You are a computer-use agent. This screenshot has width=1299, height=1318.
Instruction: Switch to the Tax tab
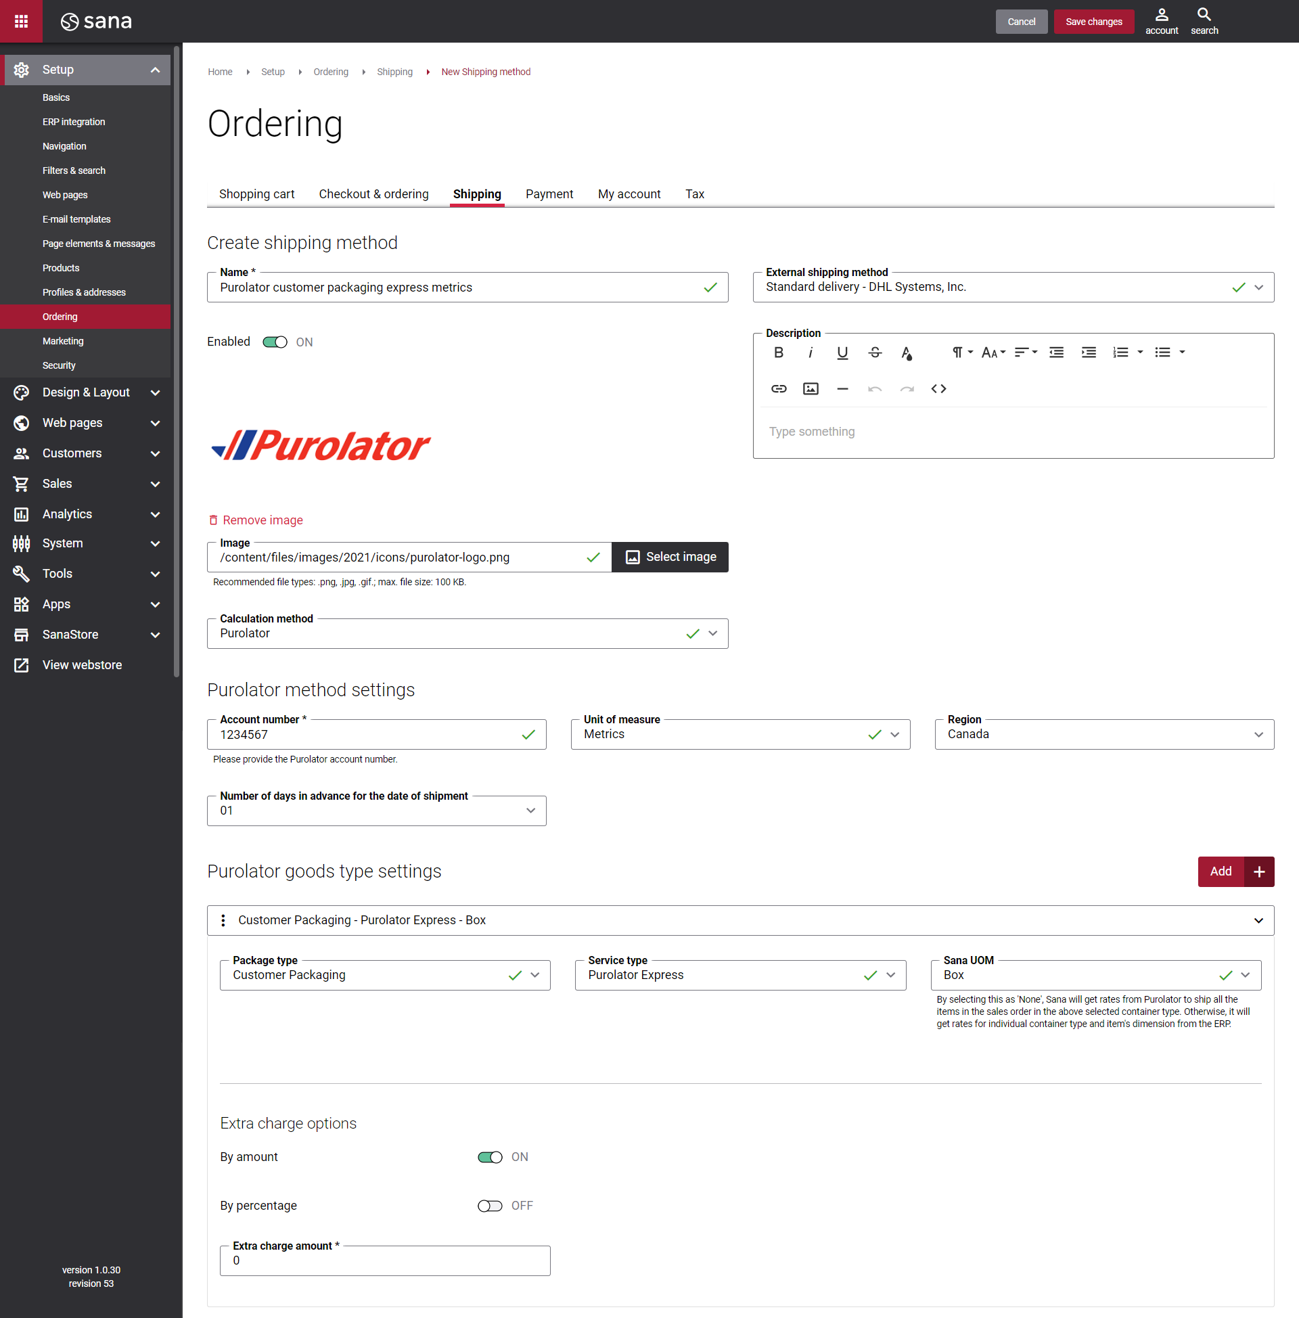click(695, 194)
